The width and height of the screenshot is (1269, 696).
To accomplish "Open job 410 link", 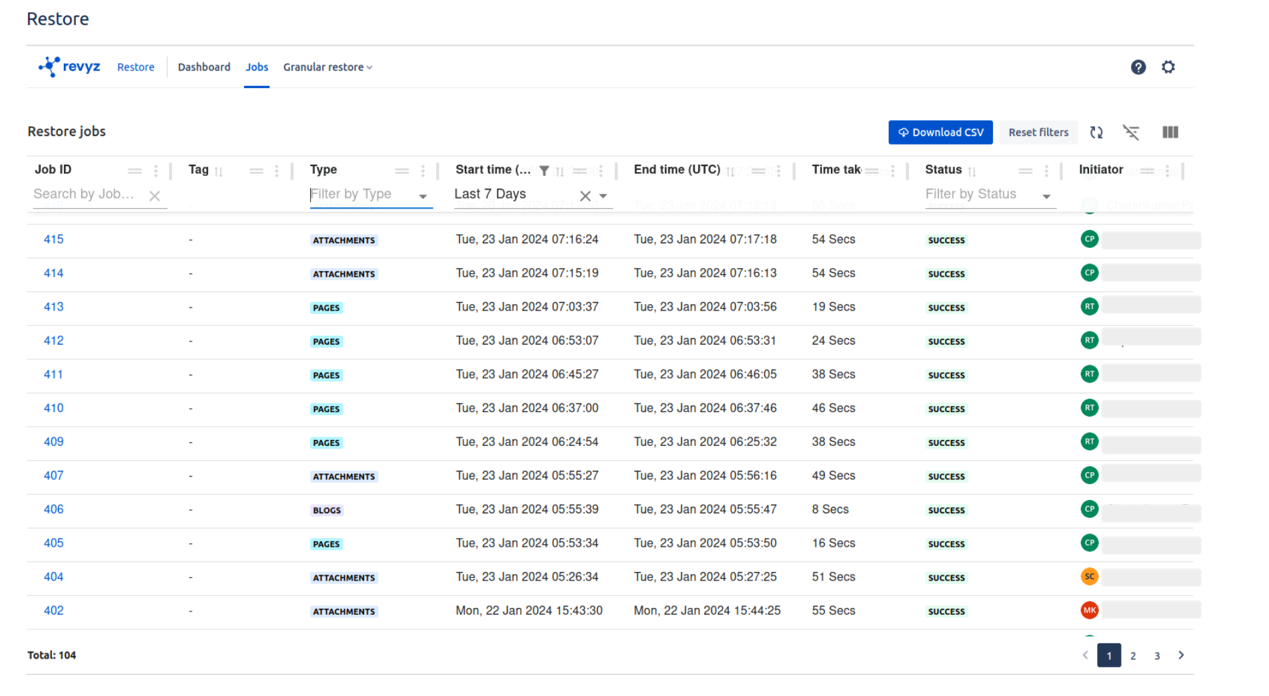I will pyautogui.click(x=53, y=408).
